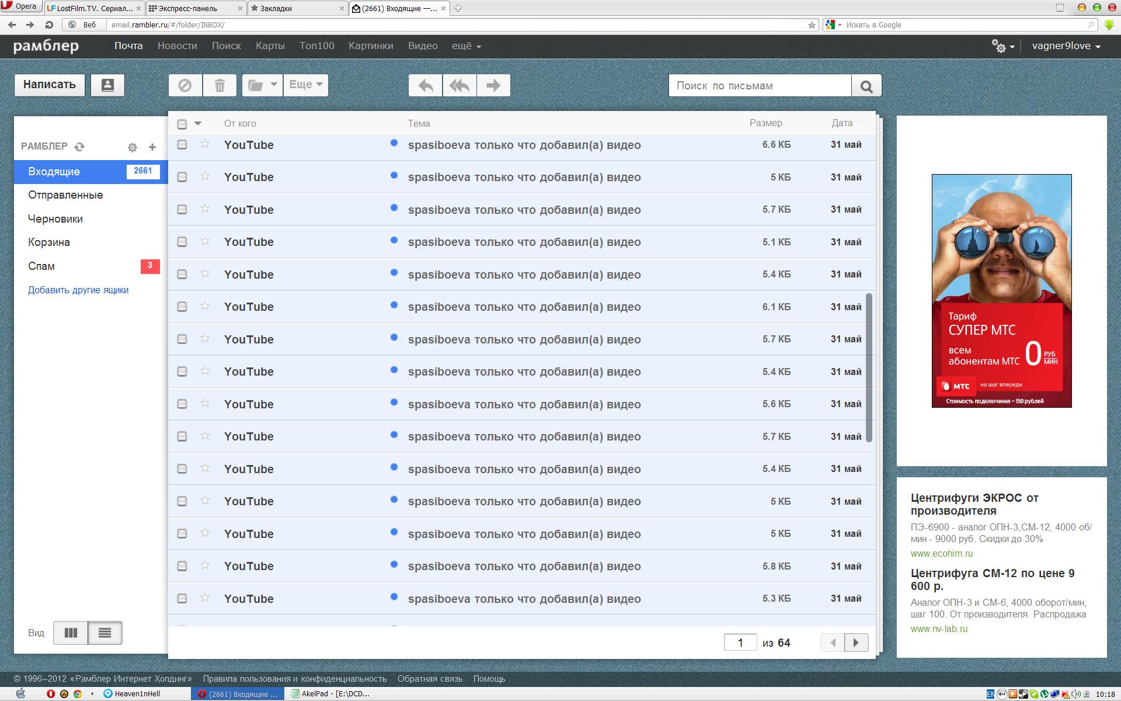1121x701 pixels.
Task: Click the message list vertical scrollbar
Action: (869, 367)
